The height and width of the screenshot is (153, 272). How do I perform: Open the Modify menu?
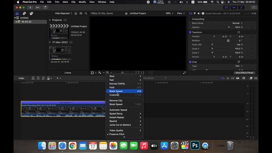pyautogui.click(x=82, y=2)
